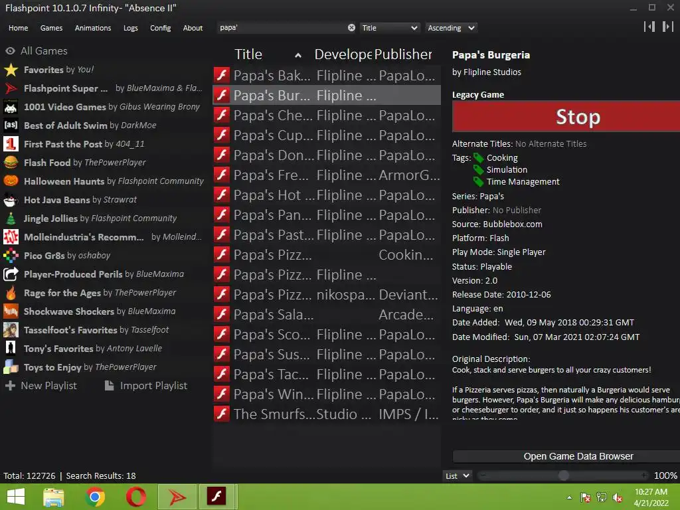The image size is (680, 510).
Task: Click the Jingle Jollies tree icon
Action: click(x=11, y=218)
